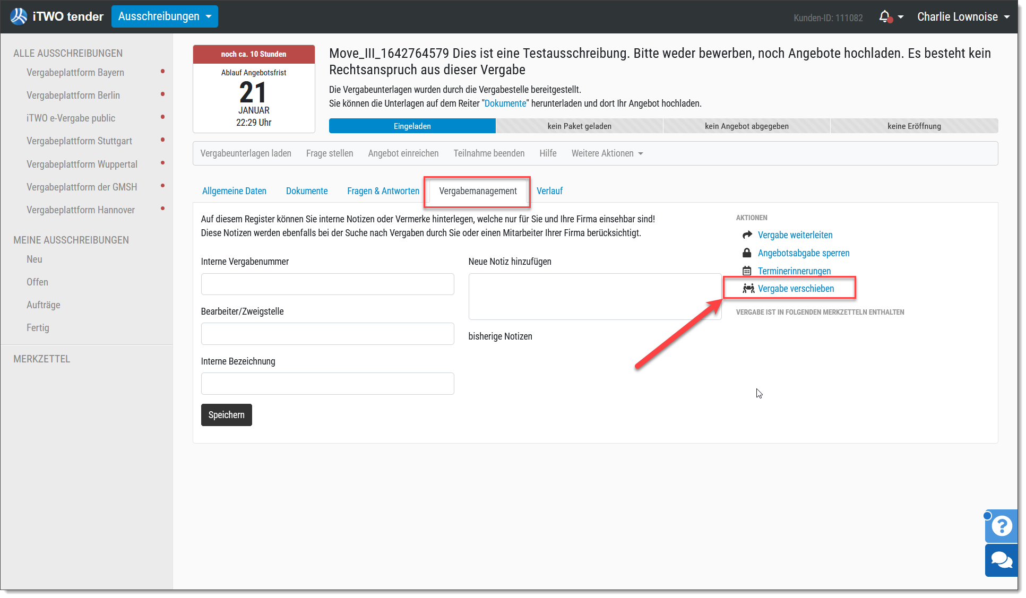Click Angebot einreichen in the action bar
1026x598 pixels.
(x=403, y=153)
